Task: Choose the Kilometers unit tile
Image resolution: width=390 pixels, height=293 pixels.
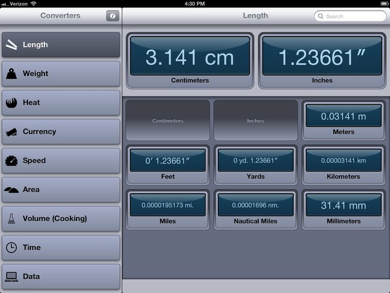Action: click(x=343, y=165)
